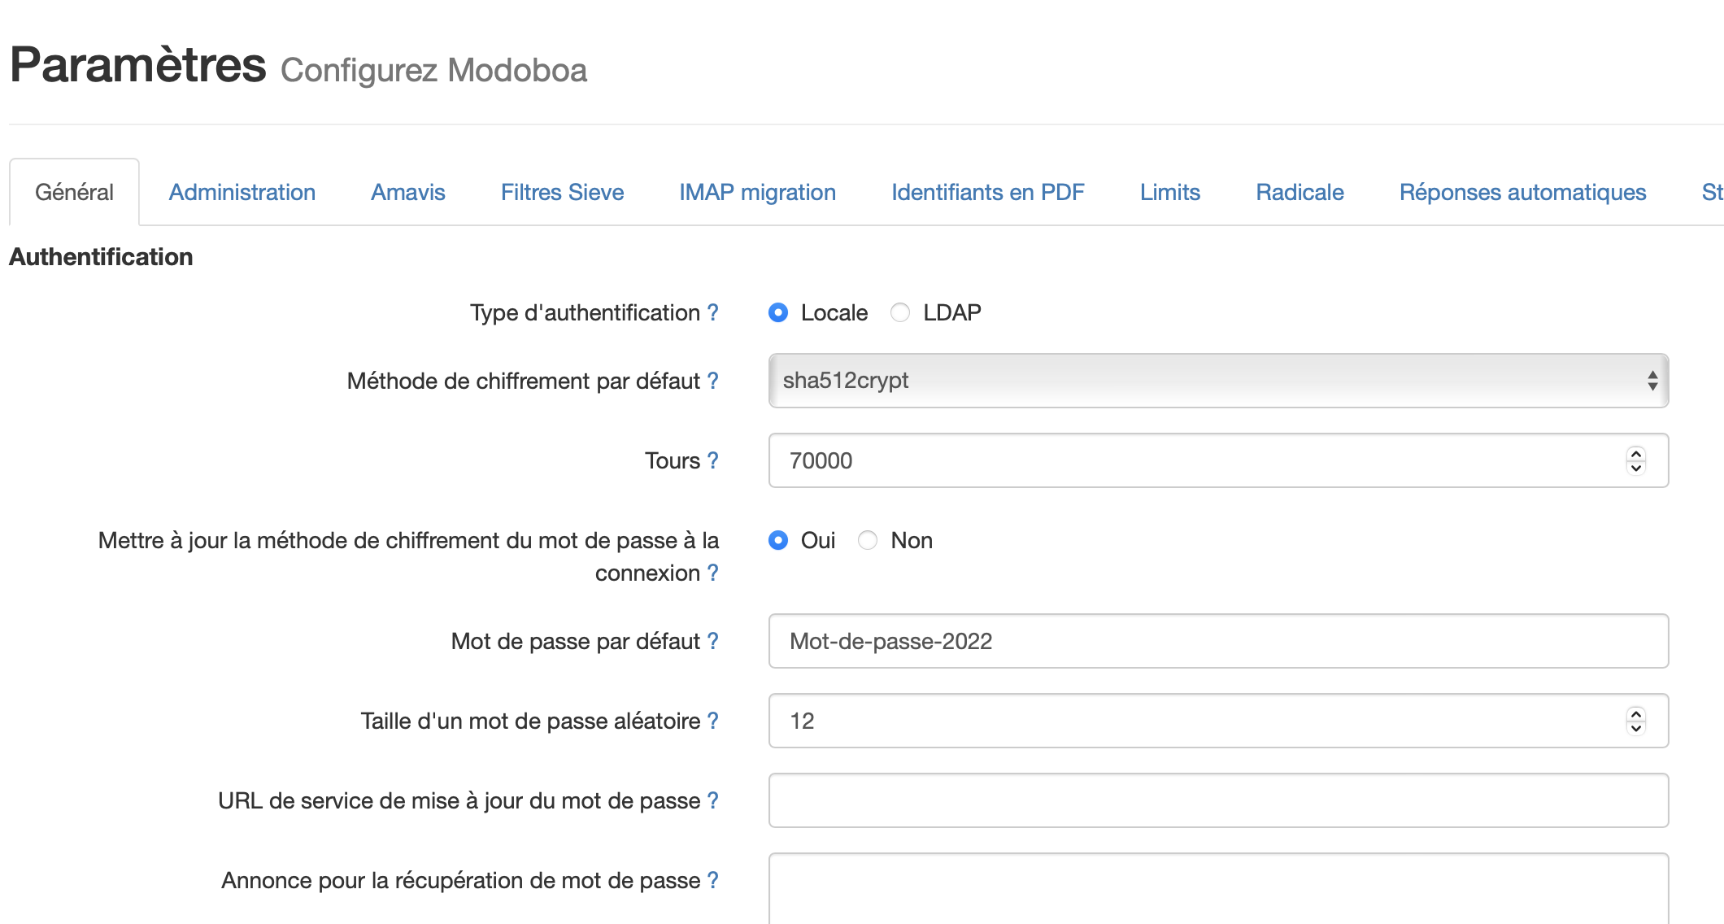Select Locale authentication type
The image size is (1724, 924).
click(778, 312)
